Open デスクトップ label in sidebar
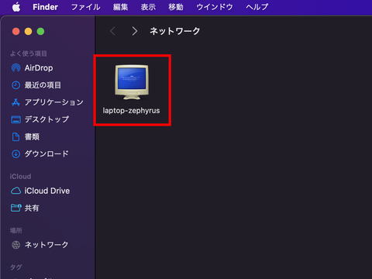The image size is (372, 279). [x=46, y=119]
